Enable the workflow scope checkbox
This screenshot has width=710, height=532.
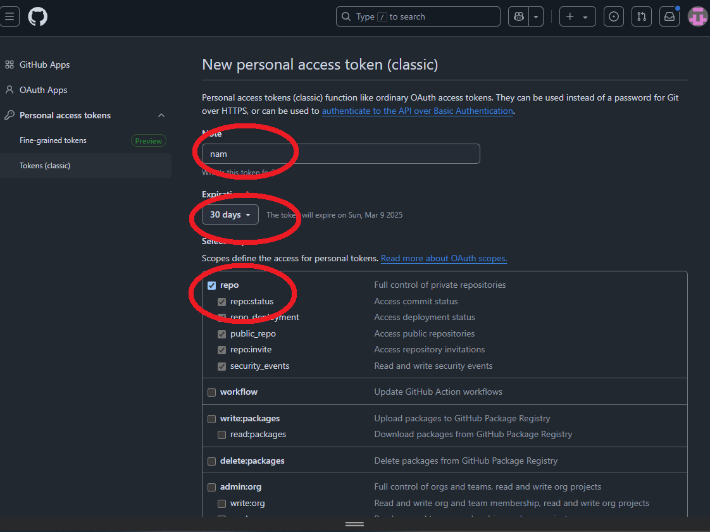(212, 392)
